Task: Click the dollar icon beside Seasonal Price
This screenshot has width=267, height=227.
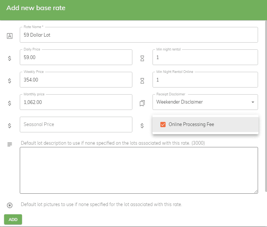Action: click(10, 126)
